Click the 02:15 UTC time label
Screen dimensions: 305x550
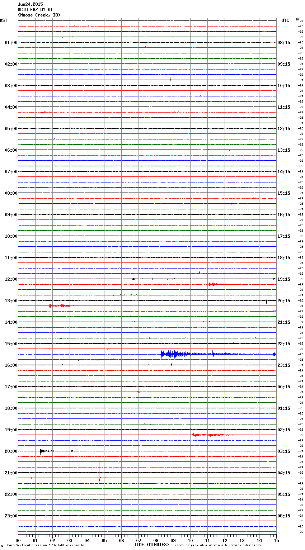[284, 430]
